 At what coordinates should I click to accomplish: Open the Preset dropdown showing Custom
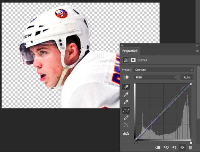coord(164,70)
